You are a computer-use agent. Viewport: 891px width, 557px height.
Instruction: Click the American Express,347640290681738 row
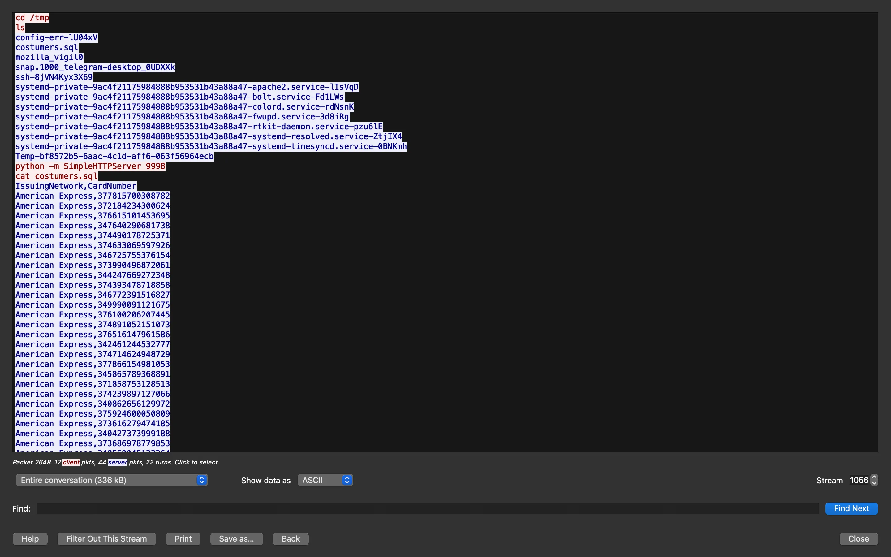click(93, 226)
